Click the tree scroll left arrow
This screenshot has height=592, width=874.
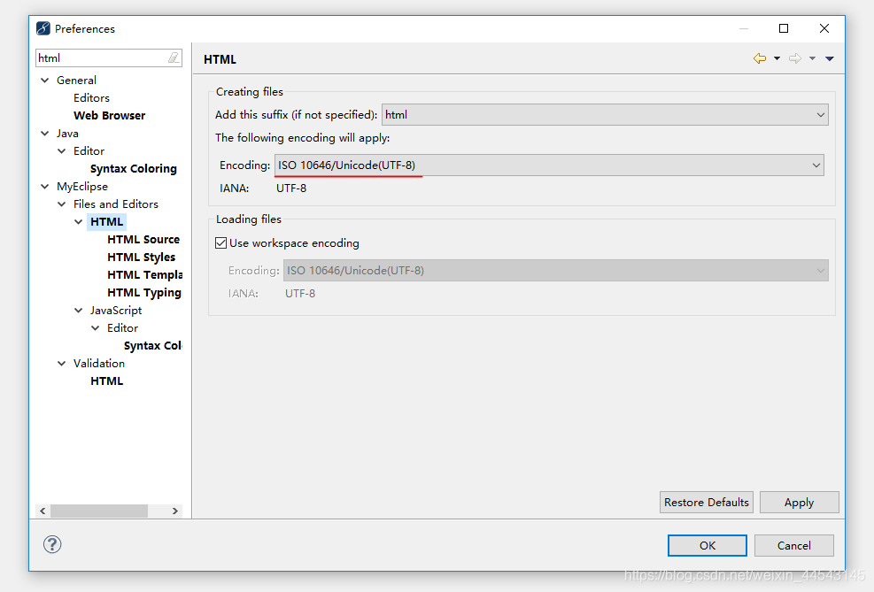point(43,511)
